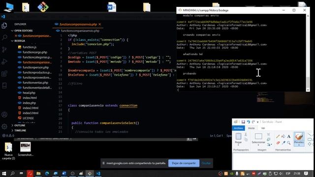Open the Pinceles dropdown arrow in Paint
This screenshot has height=177, width=315.
tap(299, 145)
